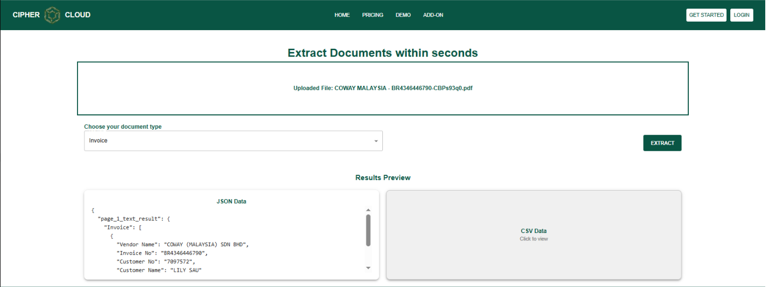The width and height of the screenshot is (769, 287).
Task: Open the document type dropdown showing Invoice
Action: pos(233,141)
